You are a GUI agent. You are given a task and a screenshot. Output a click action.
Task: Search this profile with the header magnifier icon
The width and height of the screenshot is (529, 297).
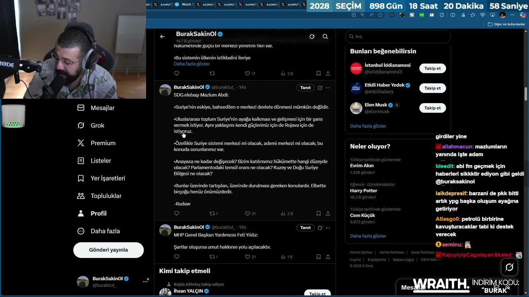coord(325,37)
